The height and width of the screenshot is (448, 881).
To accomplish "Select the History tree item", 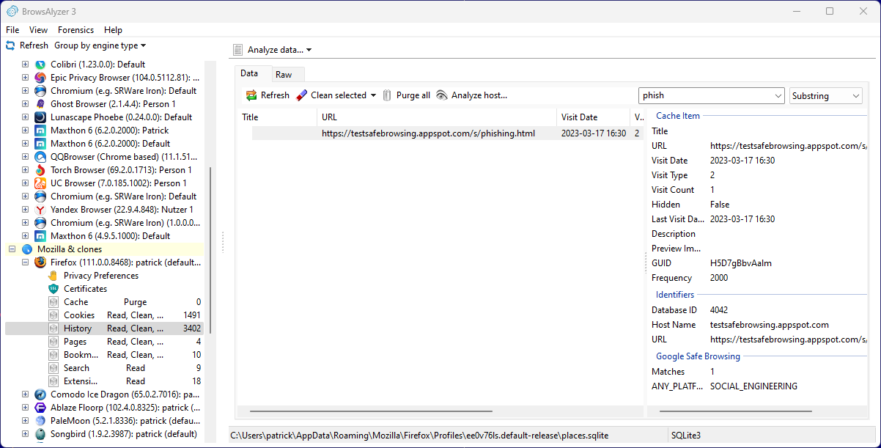I will click(x=104, y=328).
